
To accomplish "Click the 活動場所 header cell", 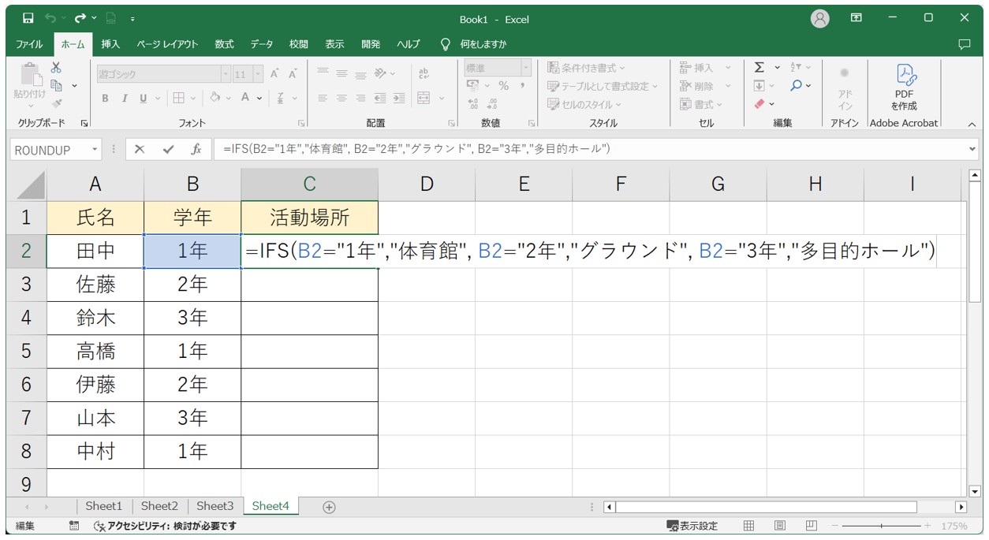I will point(310,218).
